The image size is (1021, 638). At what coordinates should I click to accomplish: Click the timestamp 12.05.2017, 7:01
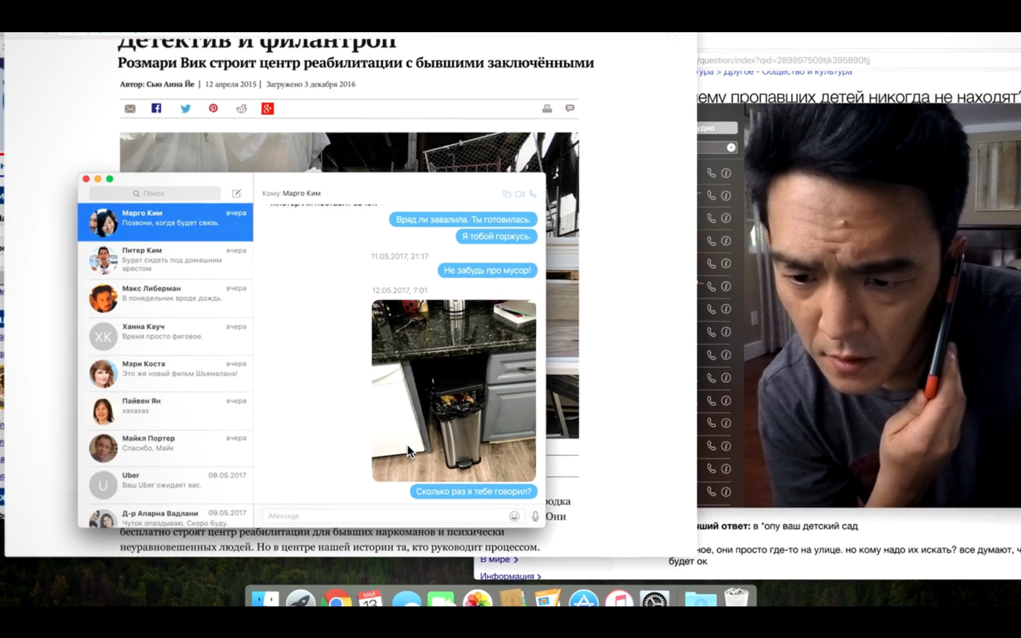pyautogui.click(x=399, y=290)
